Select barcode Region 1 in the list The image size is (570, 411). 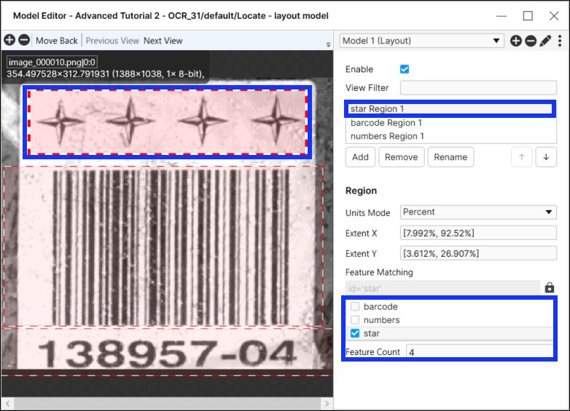(x=386, y=123)
